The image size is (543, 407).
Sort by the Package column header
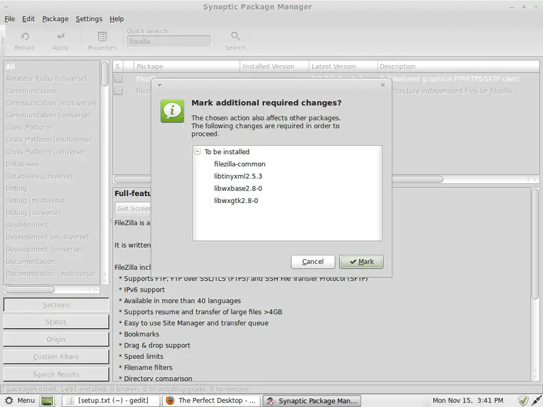(187, 66)
